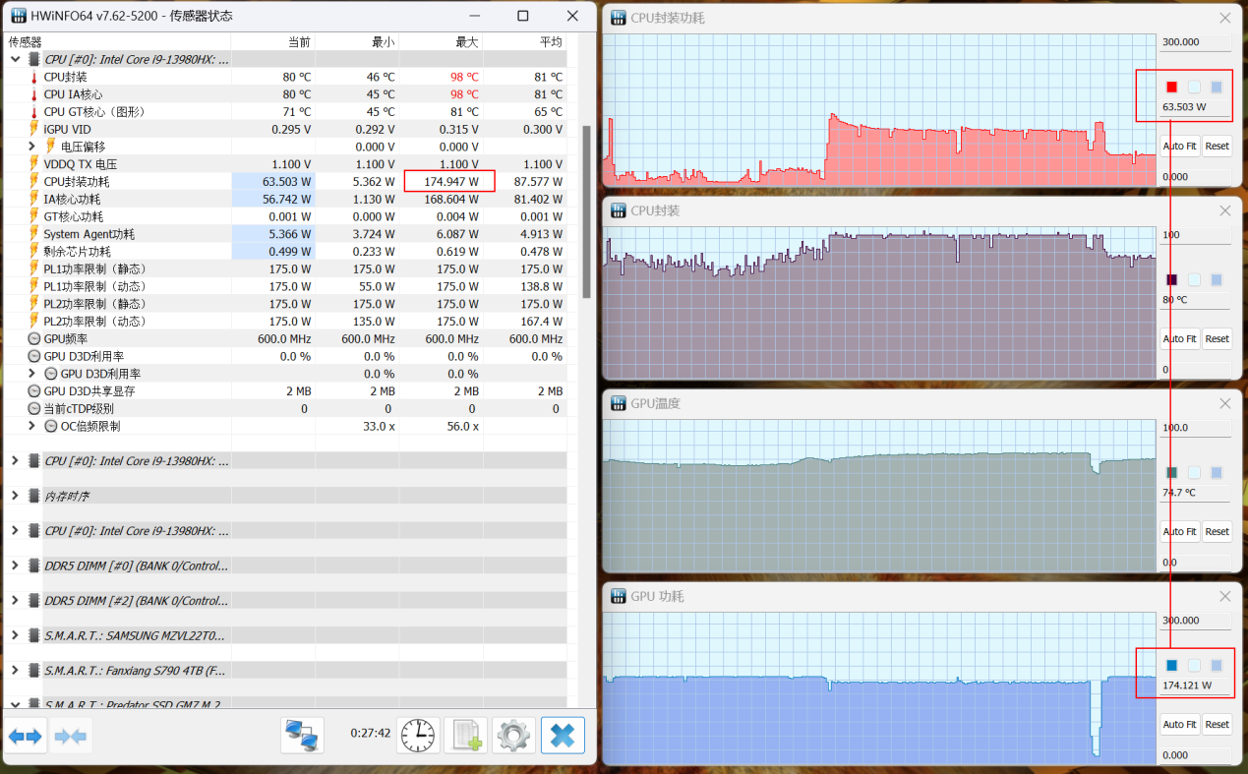
Task: Click the 最大 column header
Action: point(441,41)
